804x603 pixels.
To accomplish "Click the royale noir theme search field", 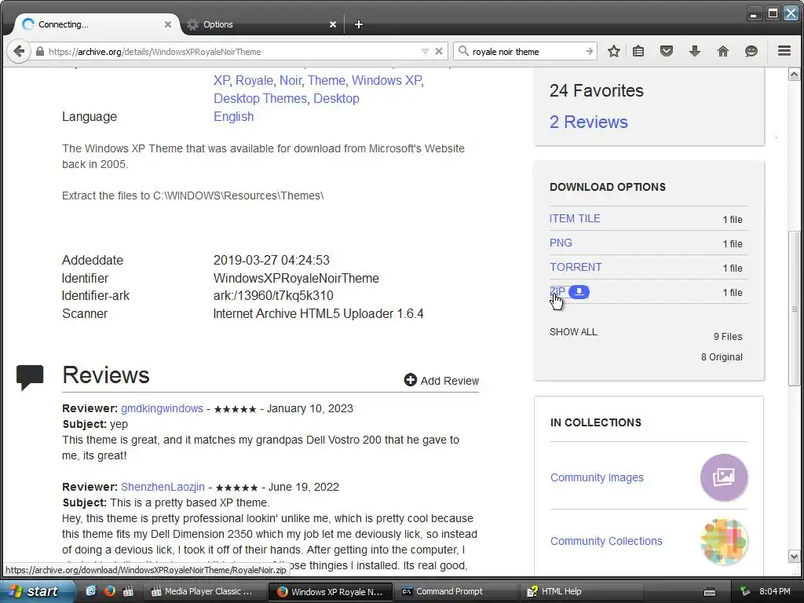I will click(527, 51).
